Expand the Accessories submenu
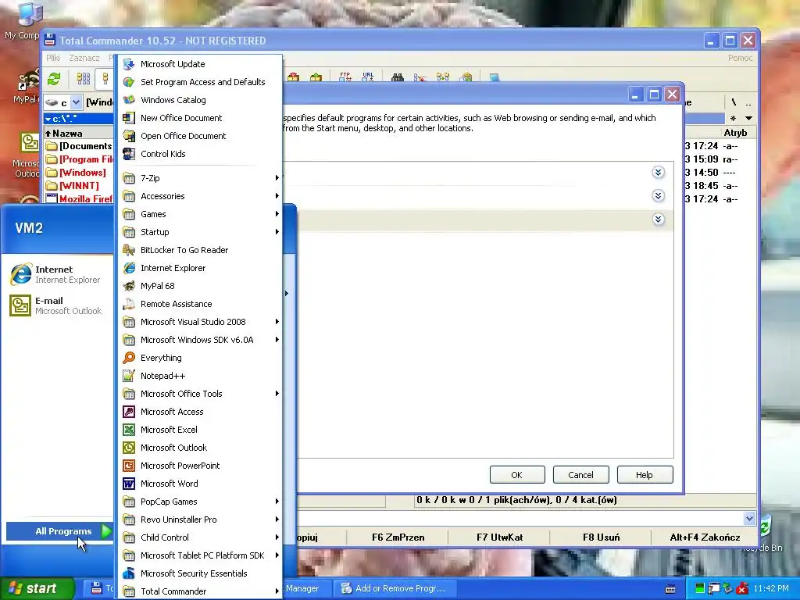This screenshot has height=600, width=800. [x=200, y=196]
